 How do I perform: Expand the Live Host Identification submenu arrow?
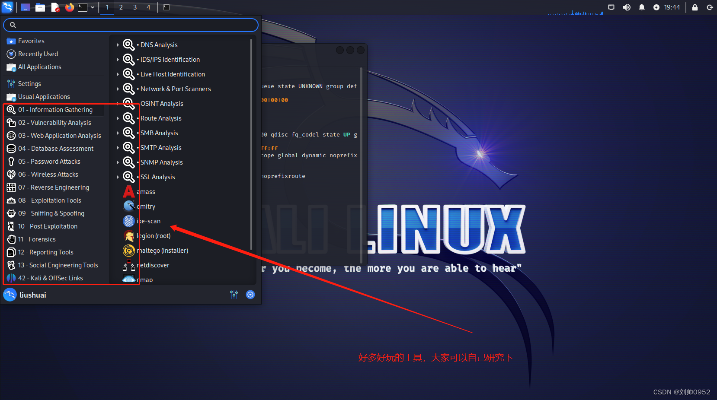118,74
